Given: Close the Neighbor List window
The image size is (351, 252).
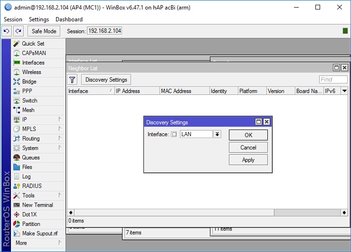Looking at the screenshot, I should point(344,67).
